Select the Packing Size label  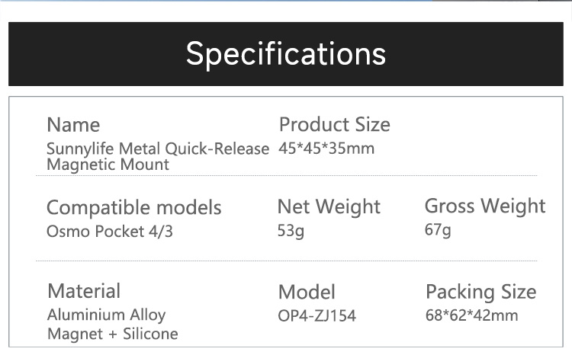pos(480,292)
